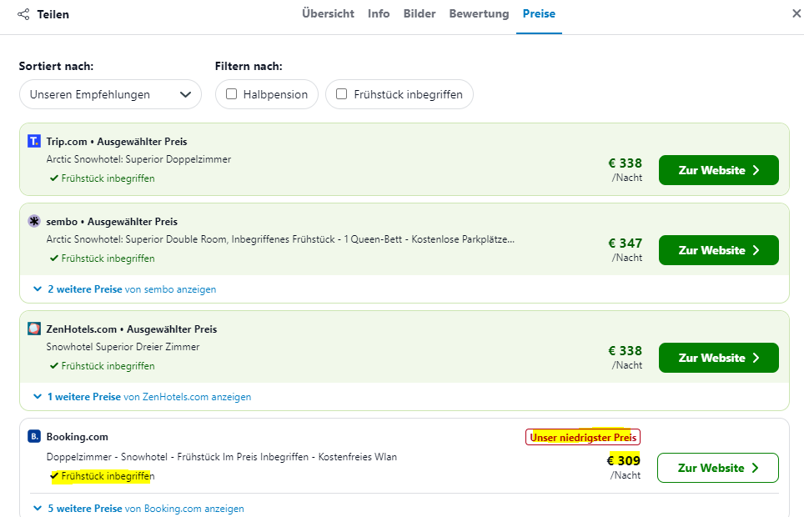Click the sembo price € 347

point(625,243)
